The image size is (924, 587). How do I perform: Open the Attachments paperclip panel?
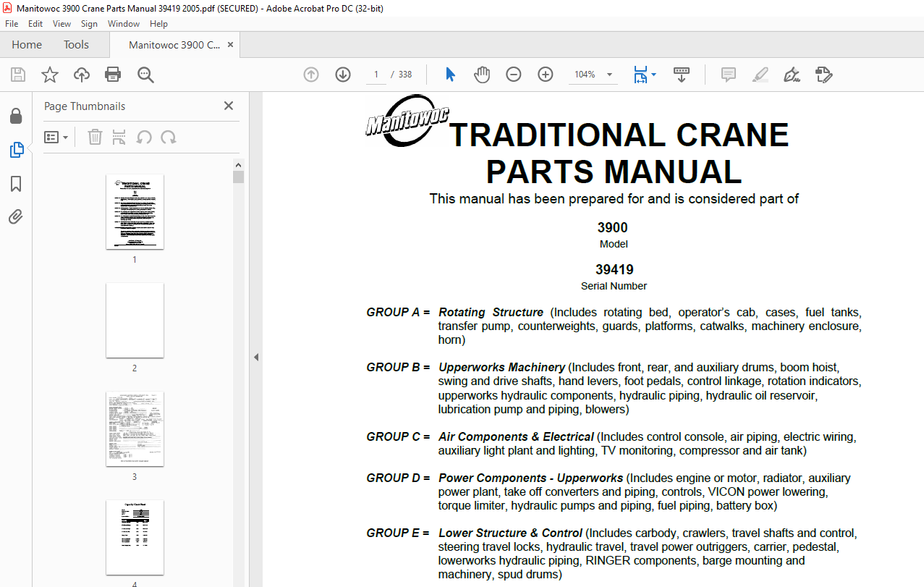point(16,217)
